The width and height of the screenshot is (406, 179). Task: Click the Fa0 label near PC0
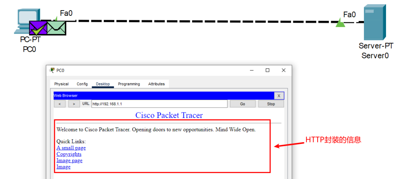coord(66,13)
